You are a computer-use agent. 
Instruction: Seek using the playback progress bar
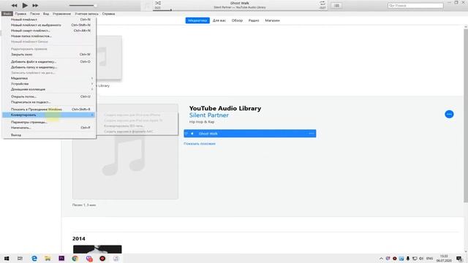tap(239, 10)
